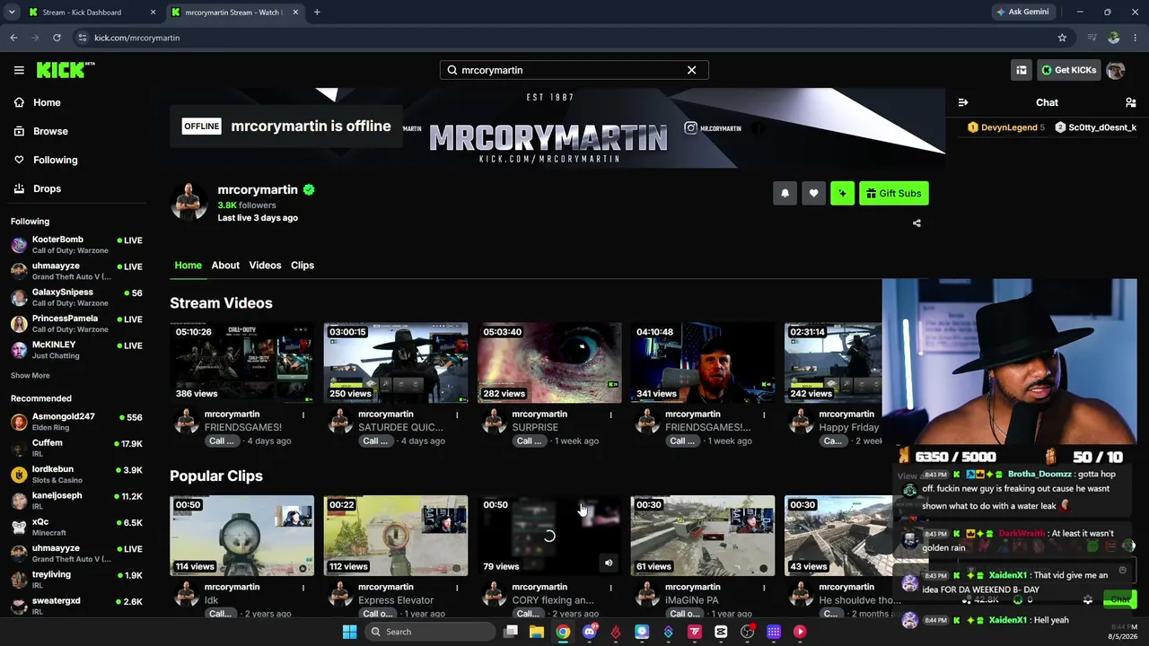
Task: Show the chat users list
Action: [1130, 102]
